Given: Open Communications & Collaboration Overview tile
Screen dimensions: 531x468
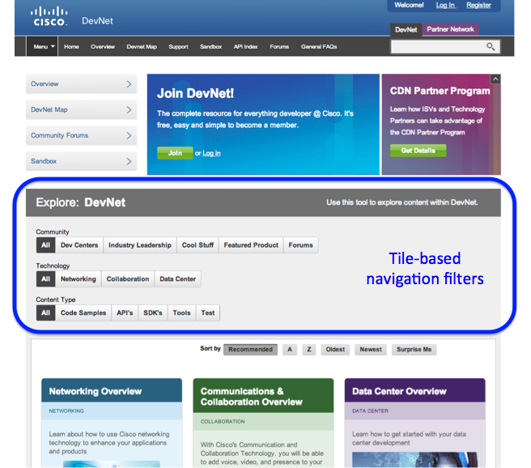Looking at the screenshot, I should pos(263,423).
